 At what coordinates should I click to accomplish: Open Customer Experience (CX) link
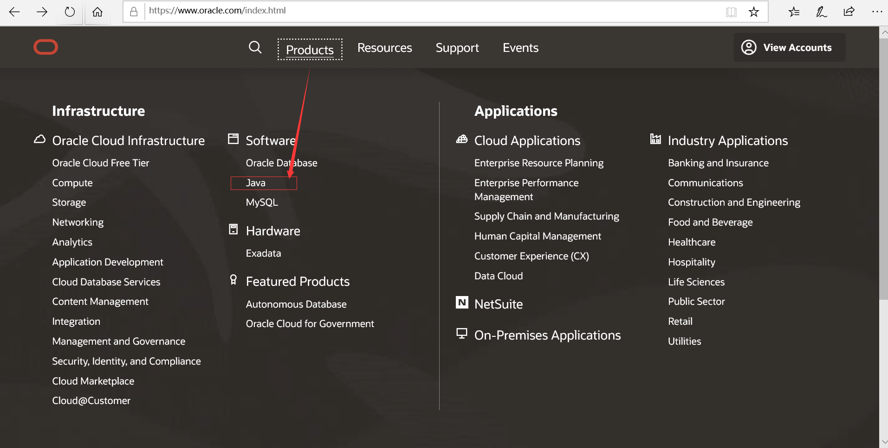click(x=532, y=256)
